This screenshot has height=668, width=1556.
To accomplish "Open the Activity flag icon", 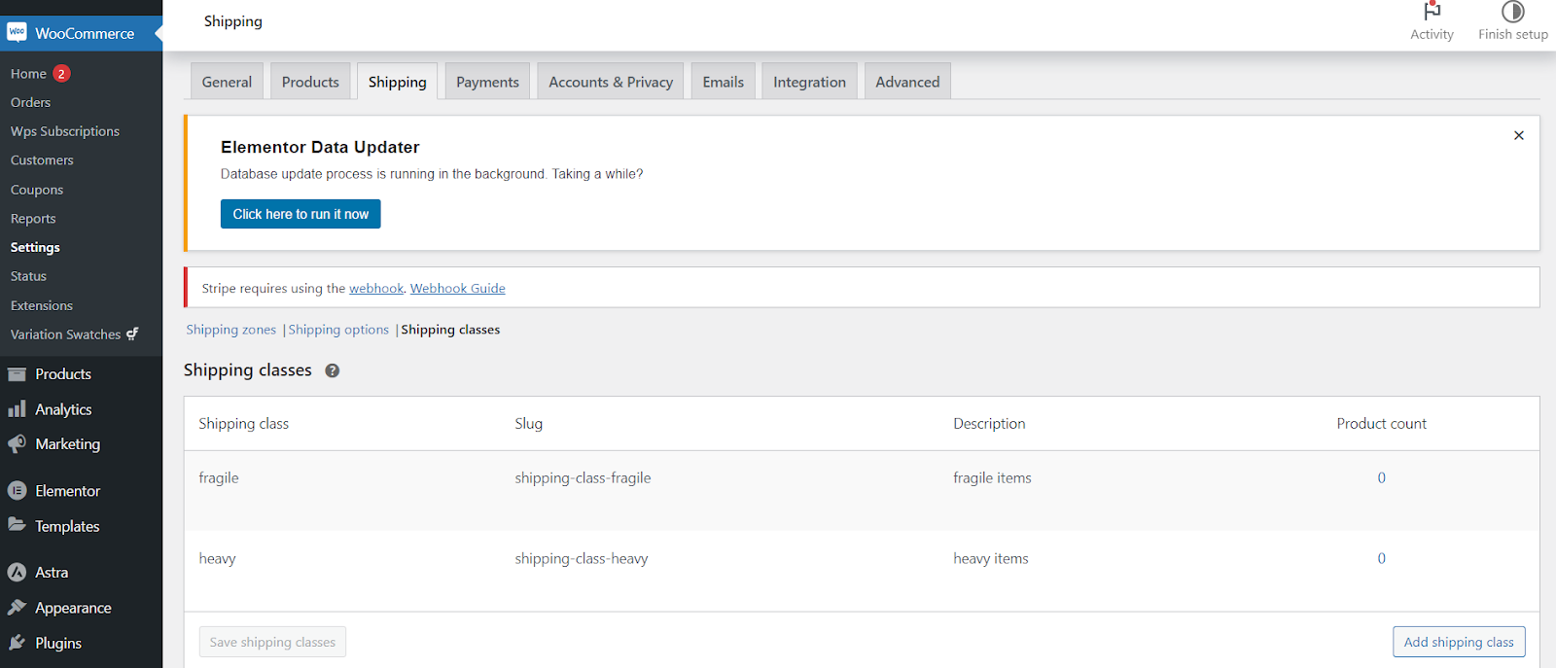I will coord(1432,11).
